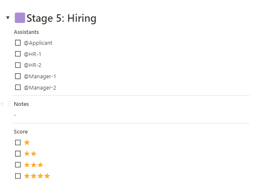Check the @Applicant checkbox
The image size is (263, 185).
(x=18, y=43)
